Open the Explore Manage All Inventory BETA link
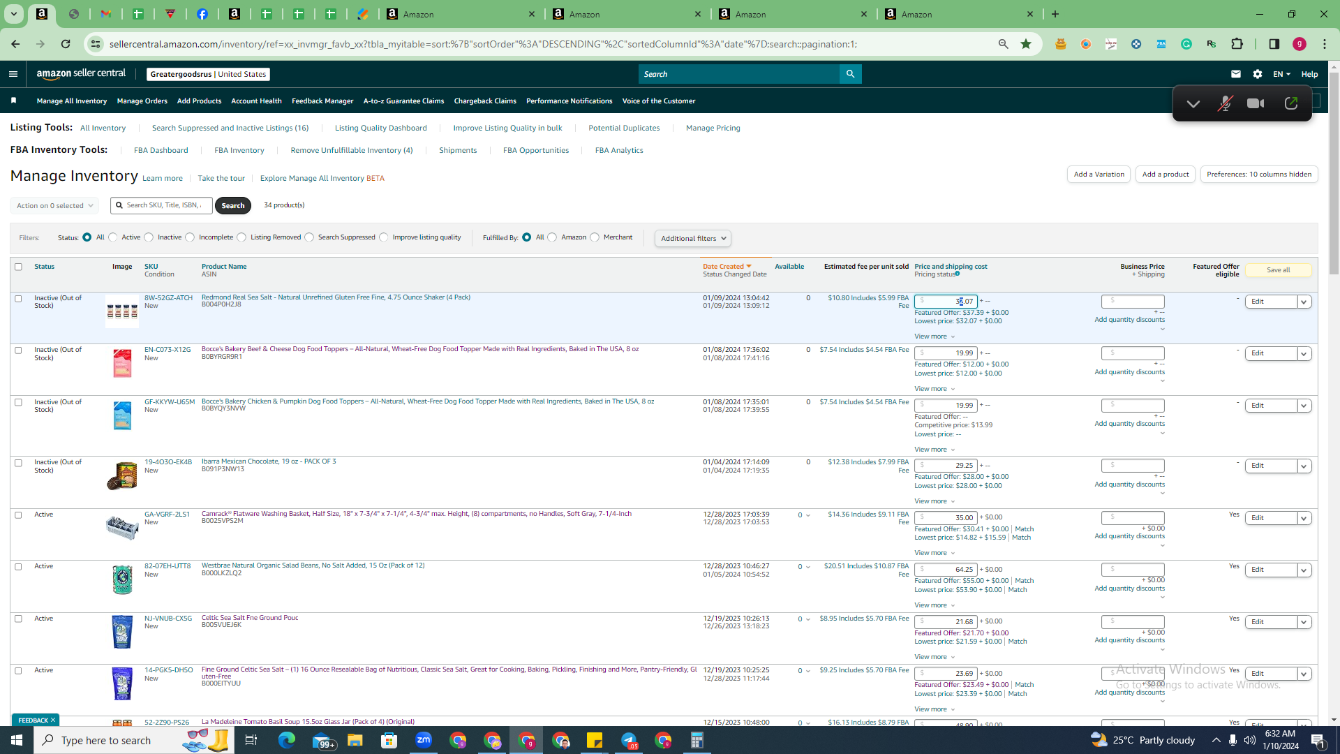The width and height of the screenshot is (1340, 754). click(322, 178)
